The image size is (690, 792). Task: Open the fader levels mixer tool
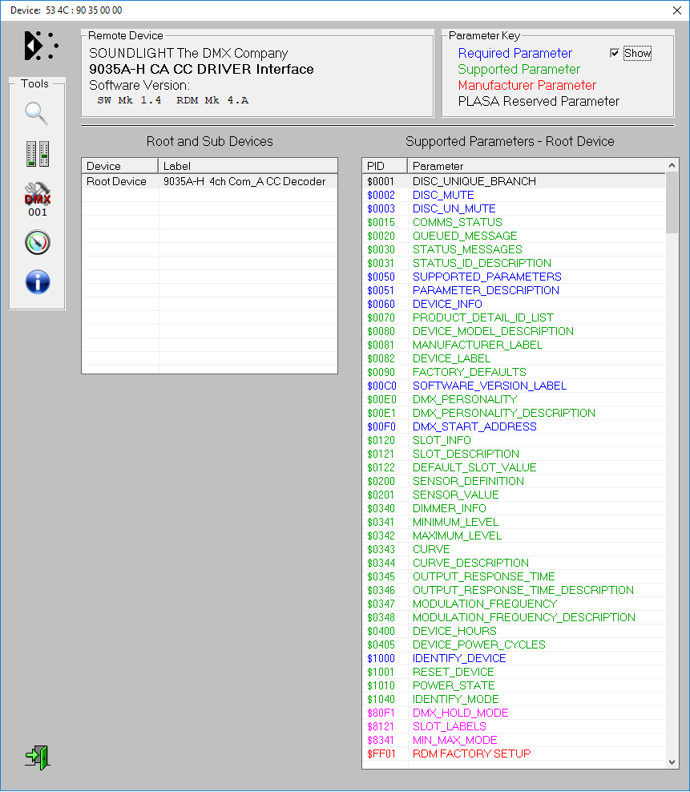(37, 154)
